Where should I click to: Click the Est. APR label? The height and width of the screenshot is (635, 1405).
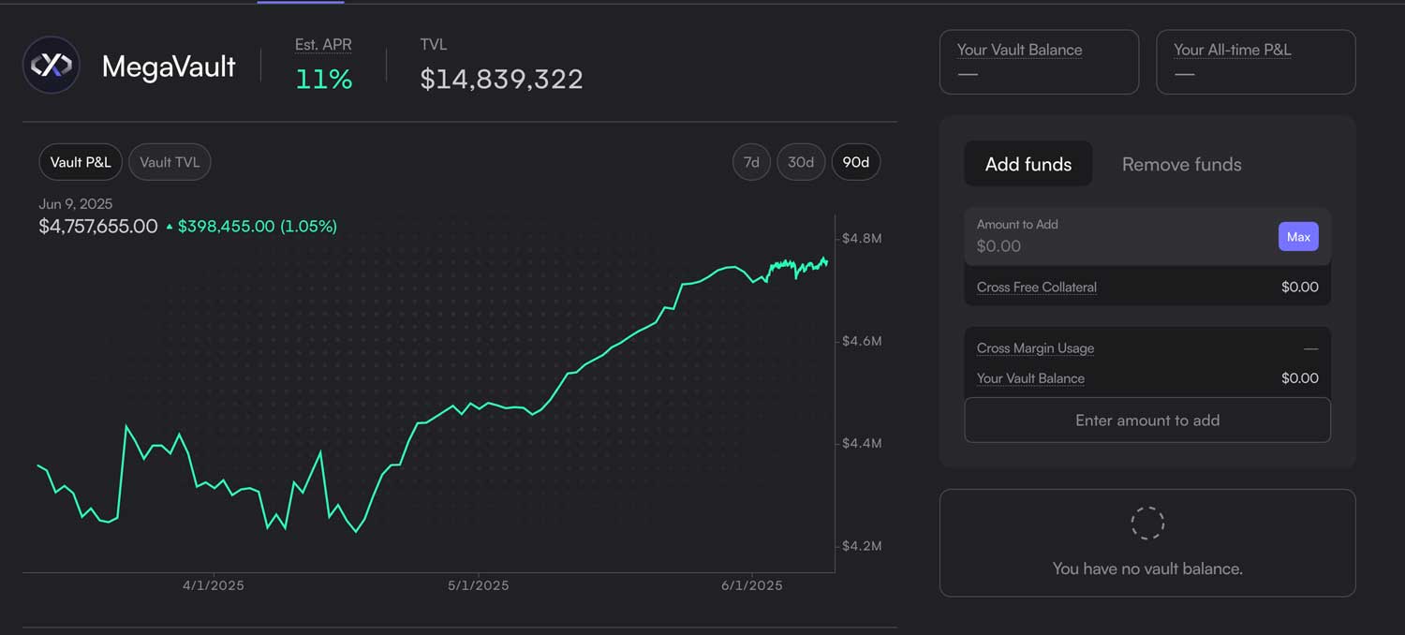pyautogui.click(x=323, y=45)
